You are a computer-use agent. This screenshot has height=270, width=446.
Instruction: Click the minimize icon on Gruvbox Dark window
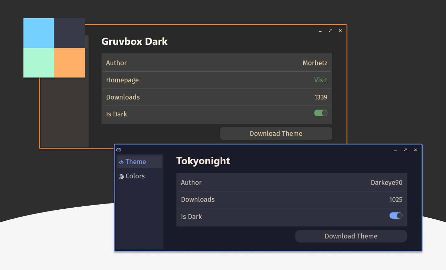click(320, 31)
